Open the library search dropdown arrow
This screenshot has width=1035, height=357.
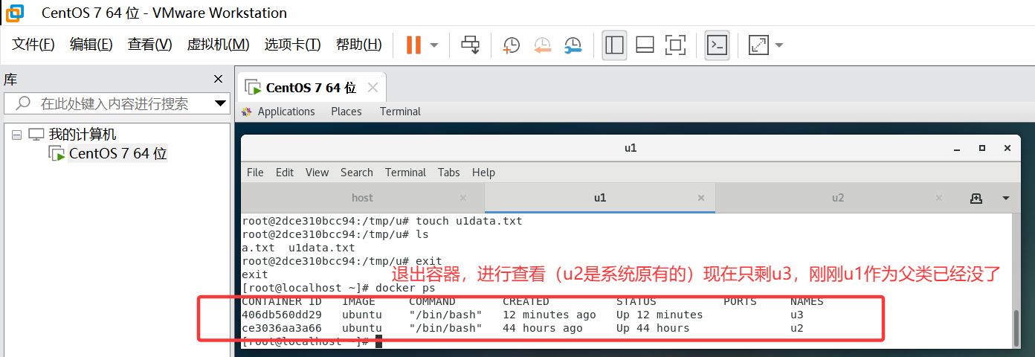220,103
